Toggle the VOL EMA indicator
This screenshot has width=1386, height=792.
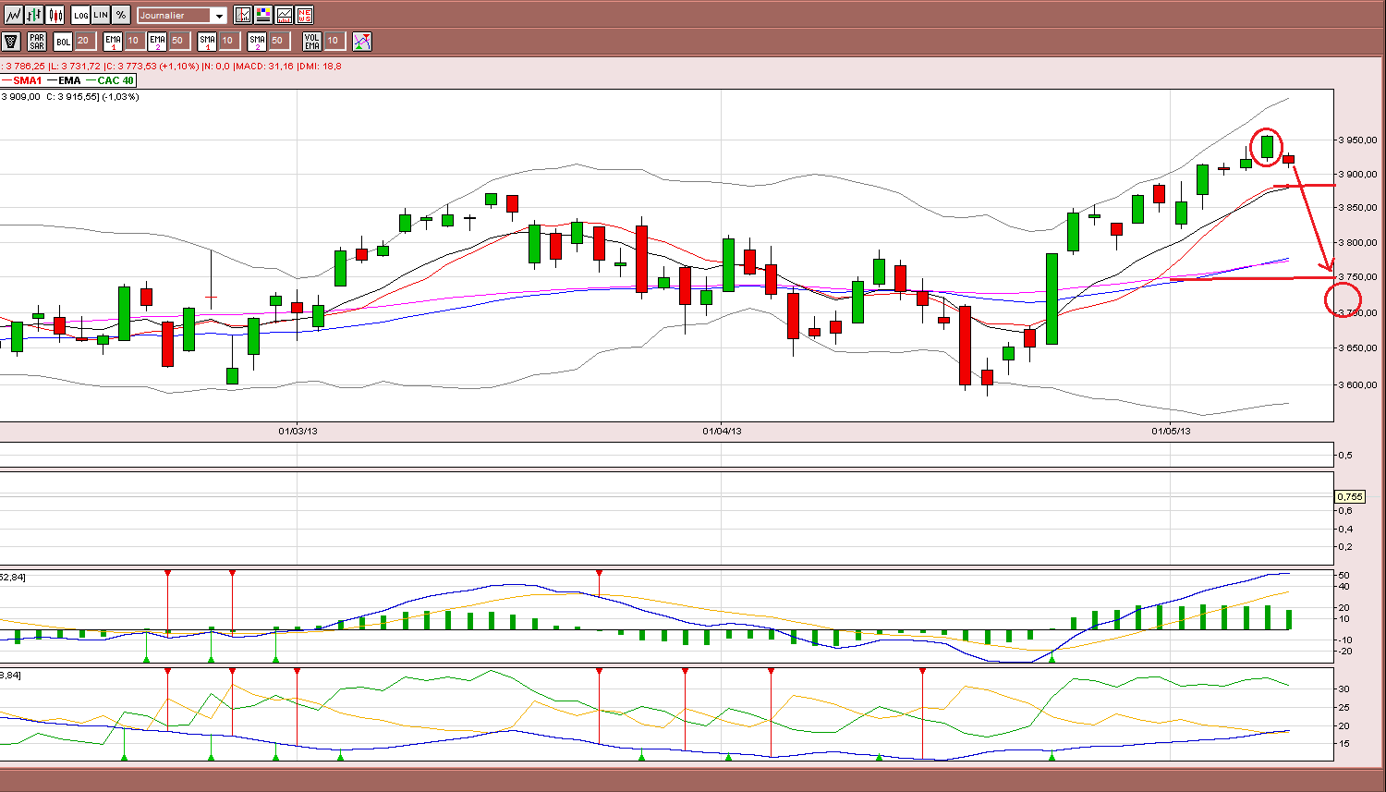coord(312,41)
